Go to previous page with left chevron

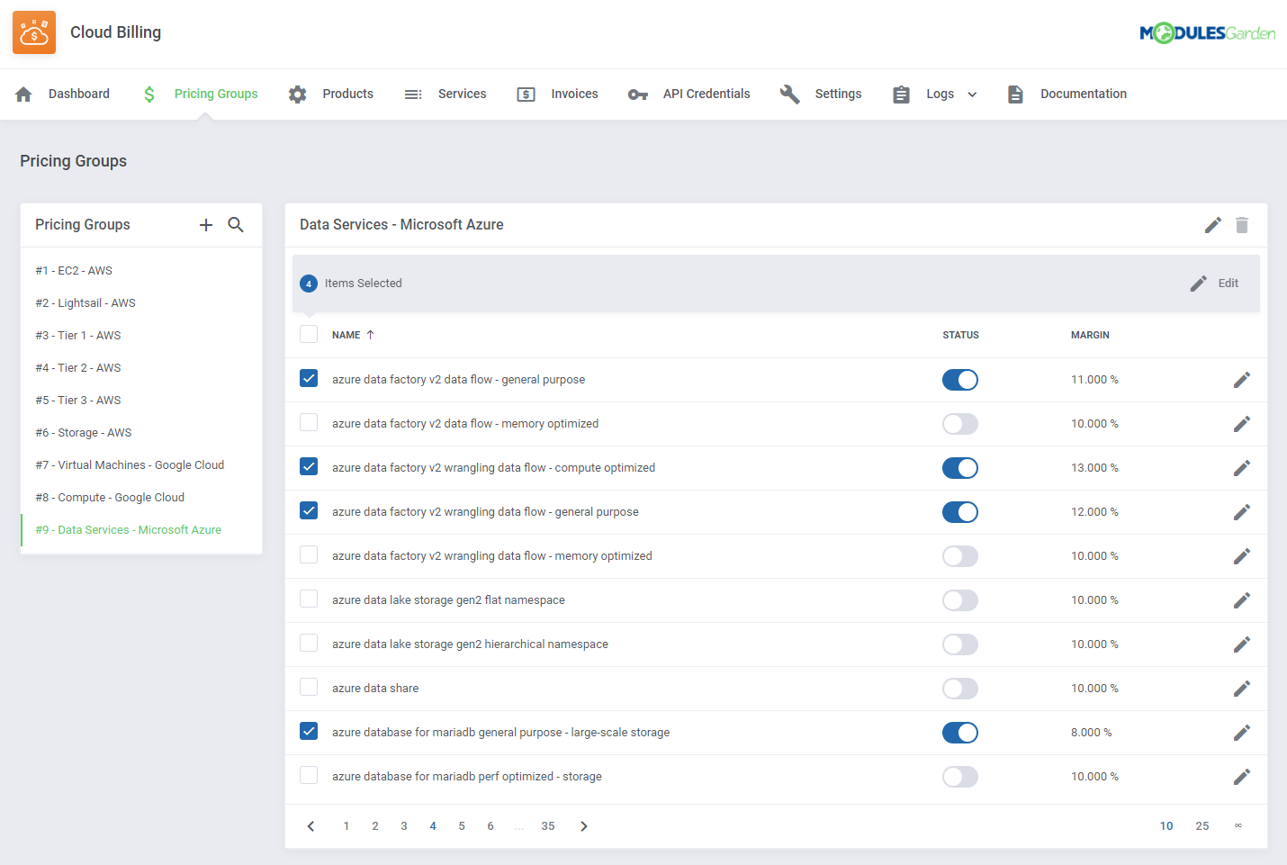coord(310,826)
